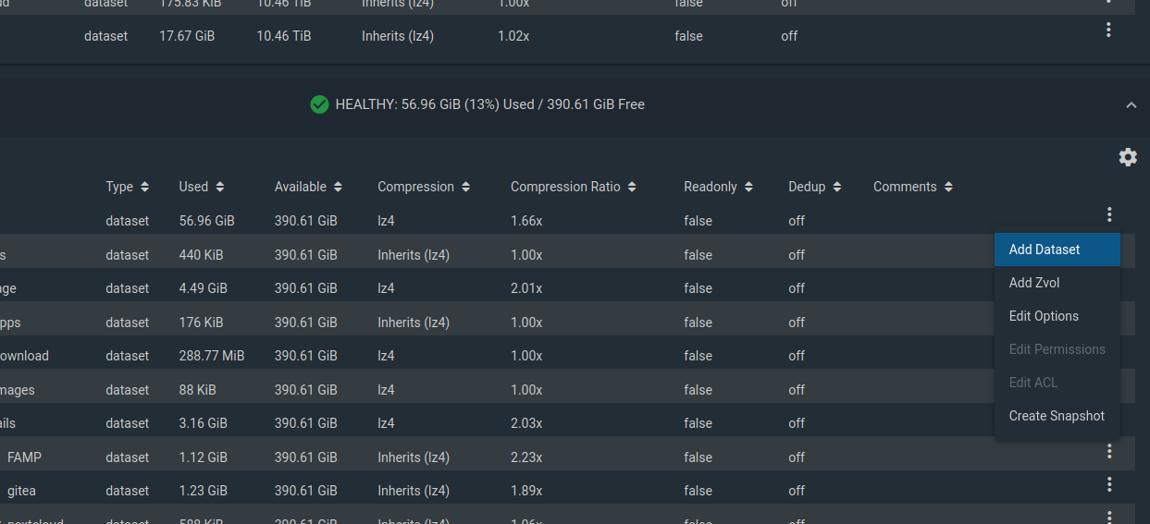This screenshot has height=524, width=1150.
Task: Sort by Available column
Action: tap(308, 187)
